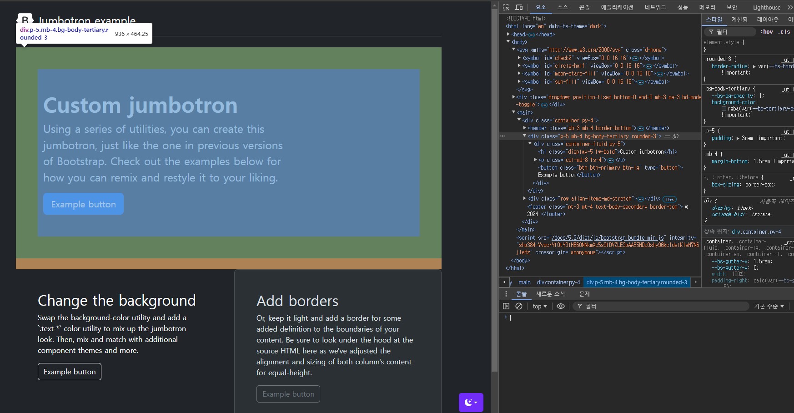The width and height of the screenshot is (794, 413).
Task: Expand the symbol check2 node
Action: pos(519,58)
